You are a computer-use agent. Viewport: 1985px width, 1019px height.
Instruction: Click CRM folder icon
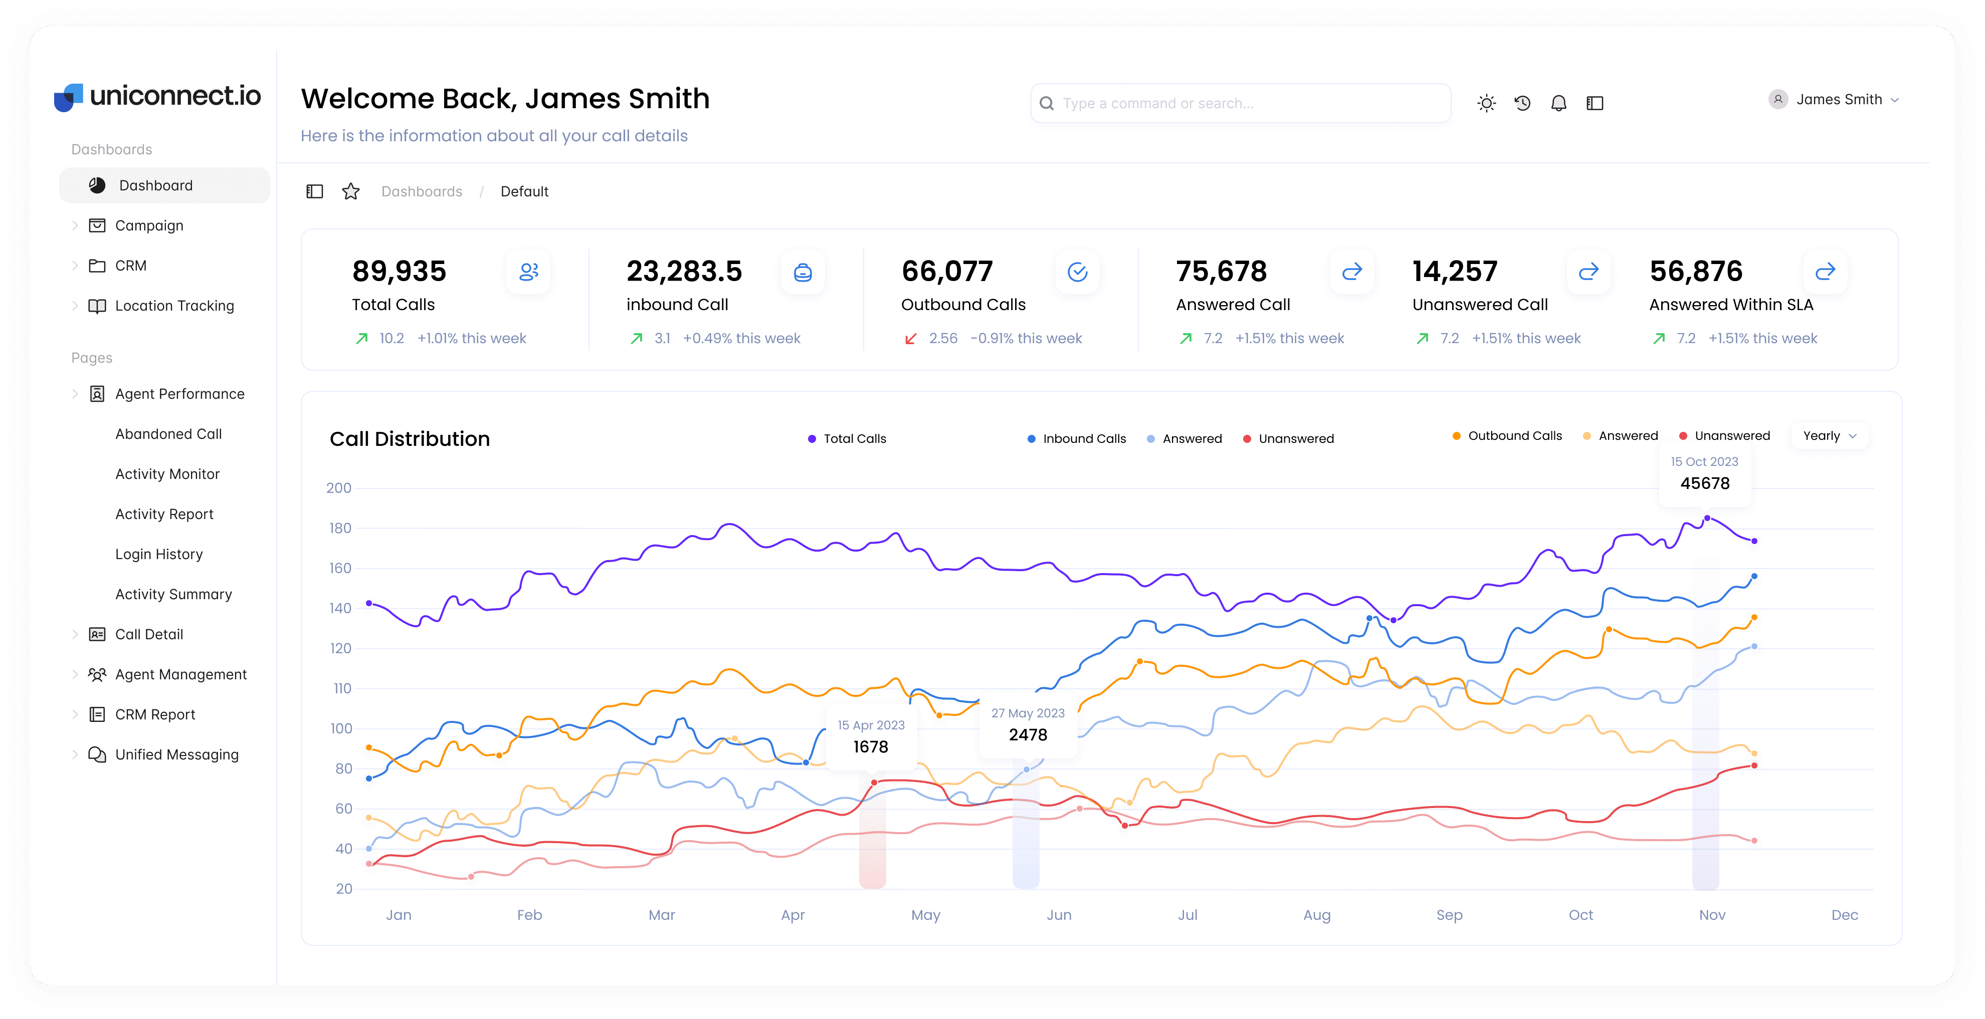(x=97, y=266)
